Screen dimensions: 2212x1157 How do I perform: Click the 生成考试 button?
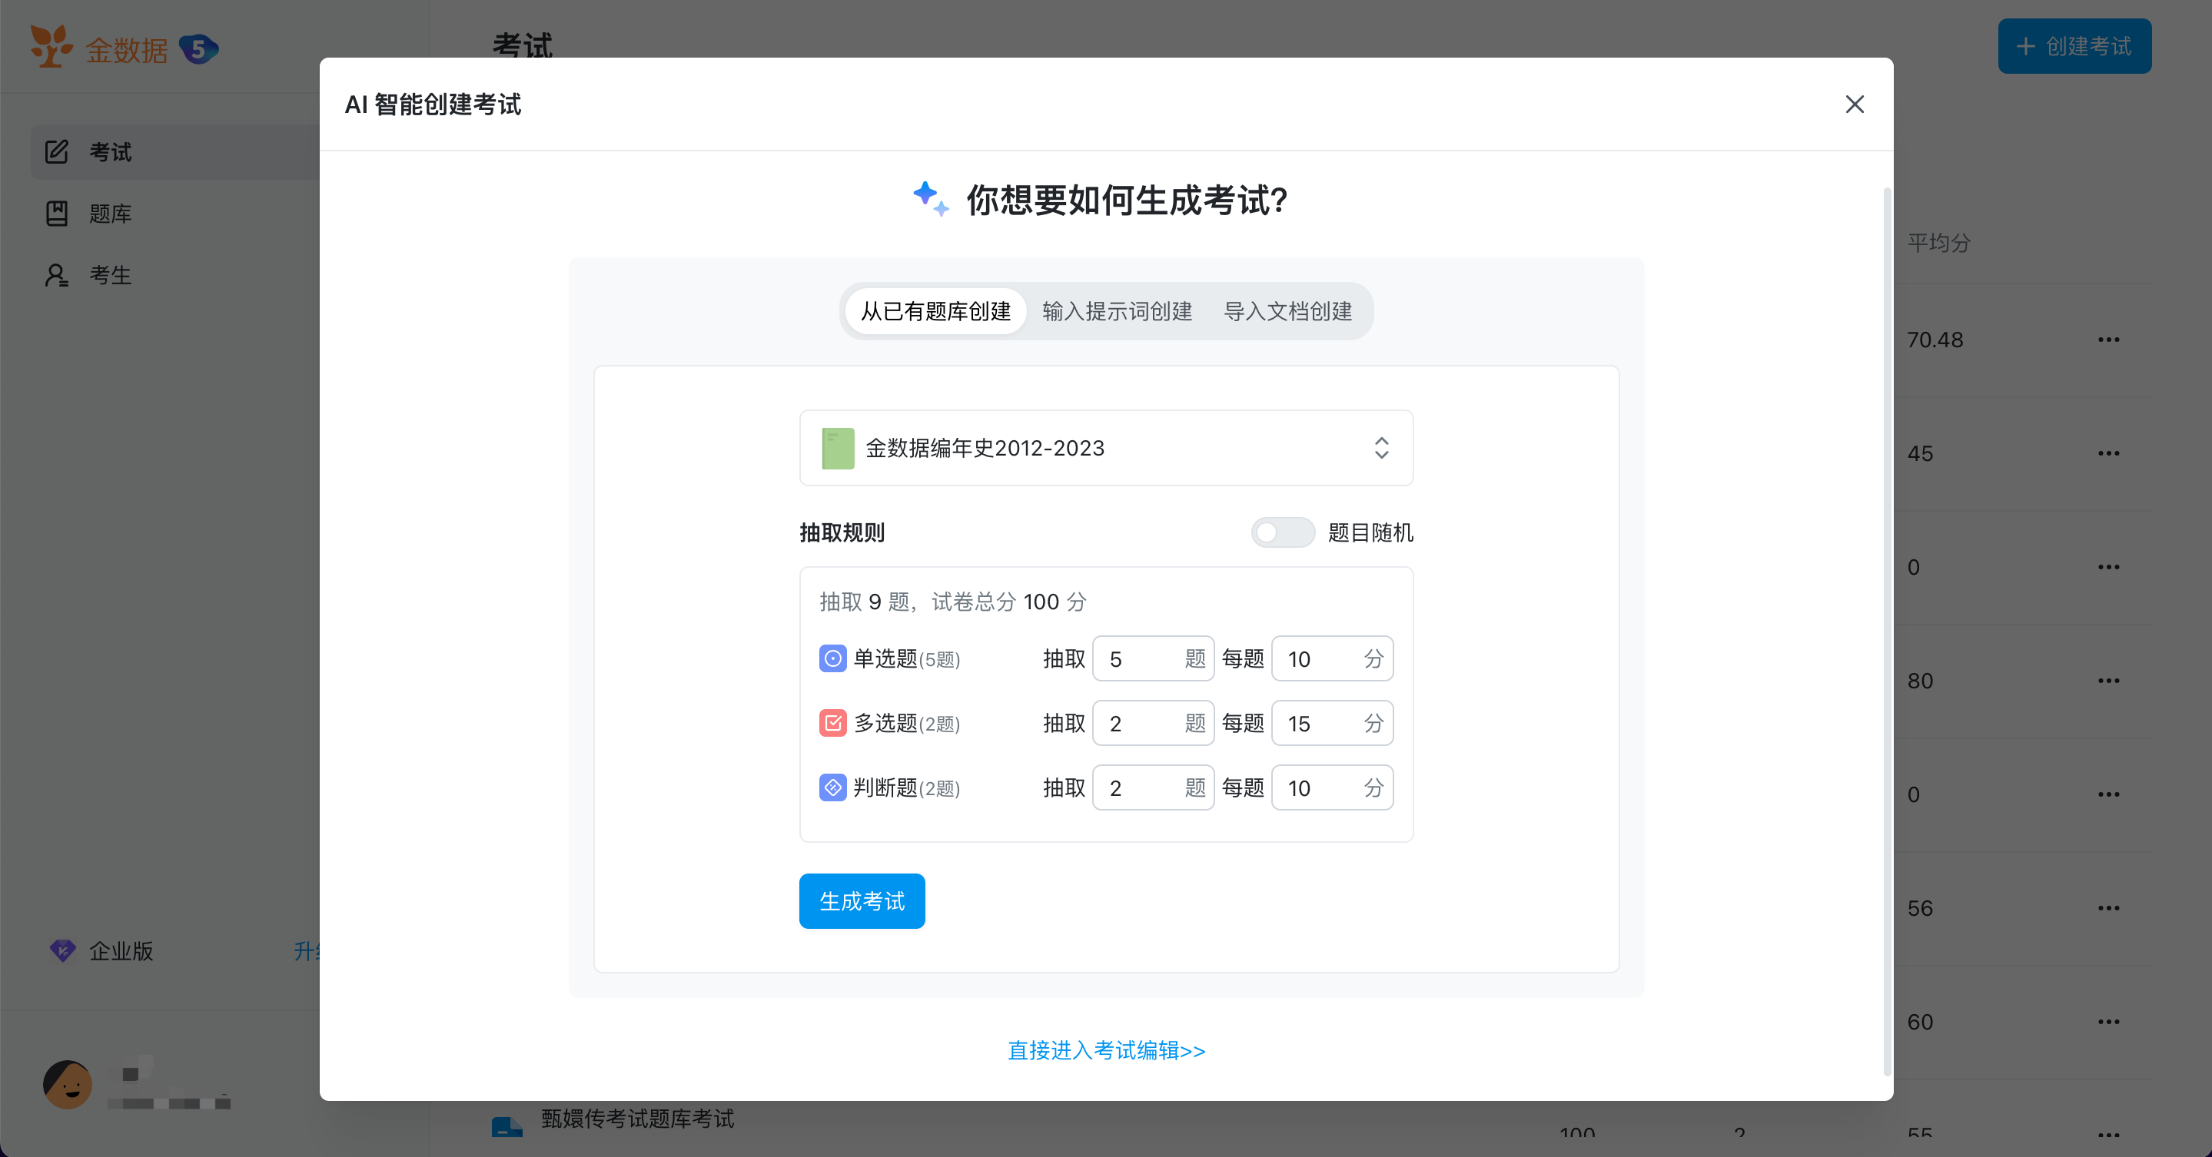[x=862, y=900]
